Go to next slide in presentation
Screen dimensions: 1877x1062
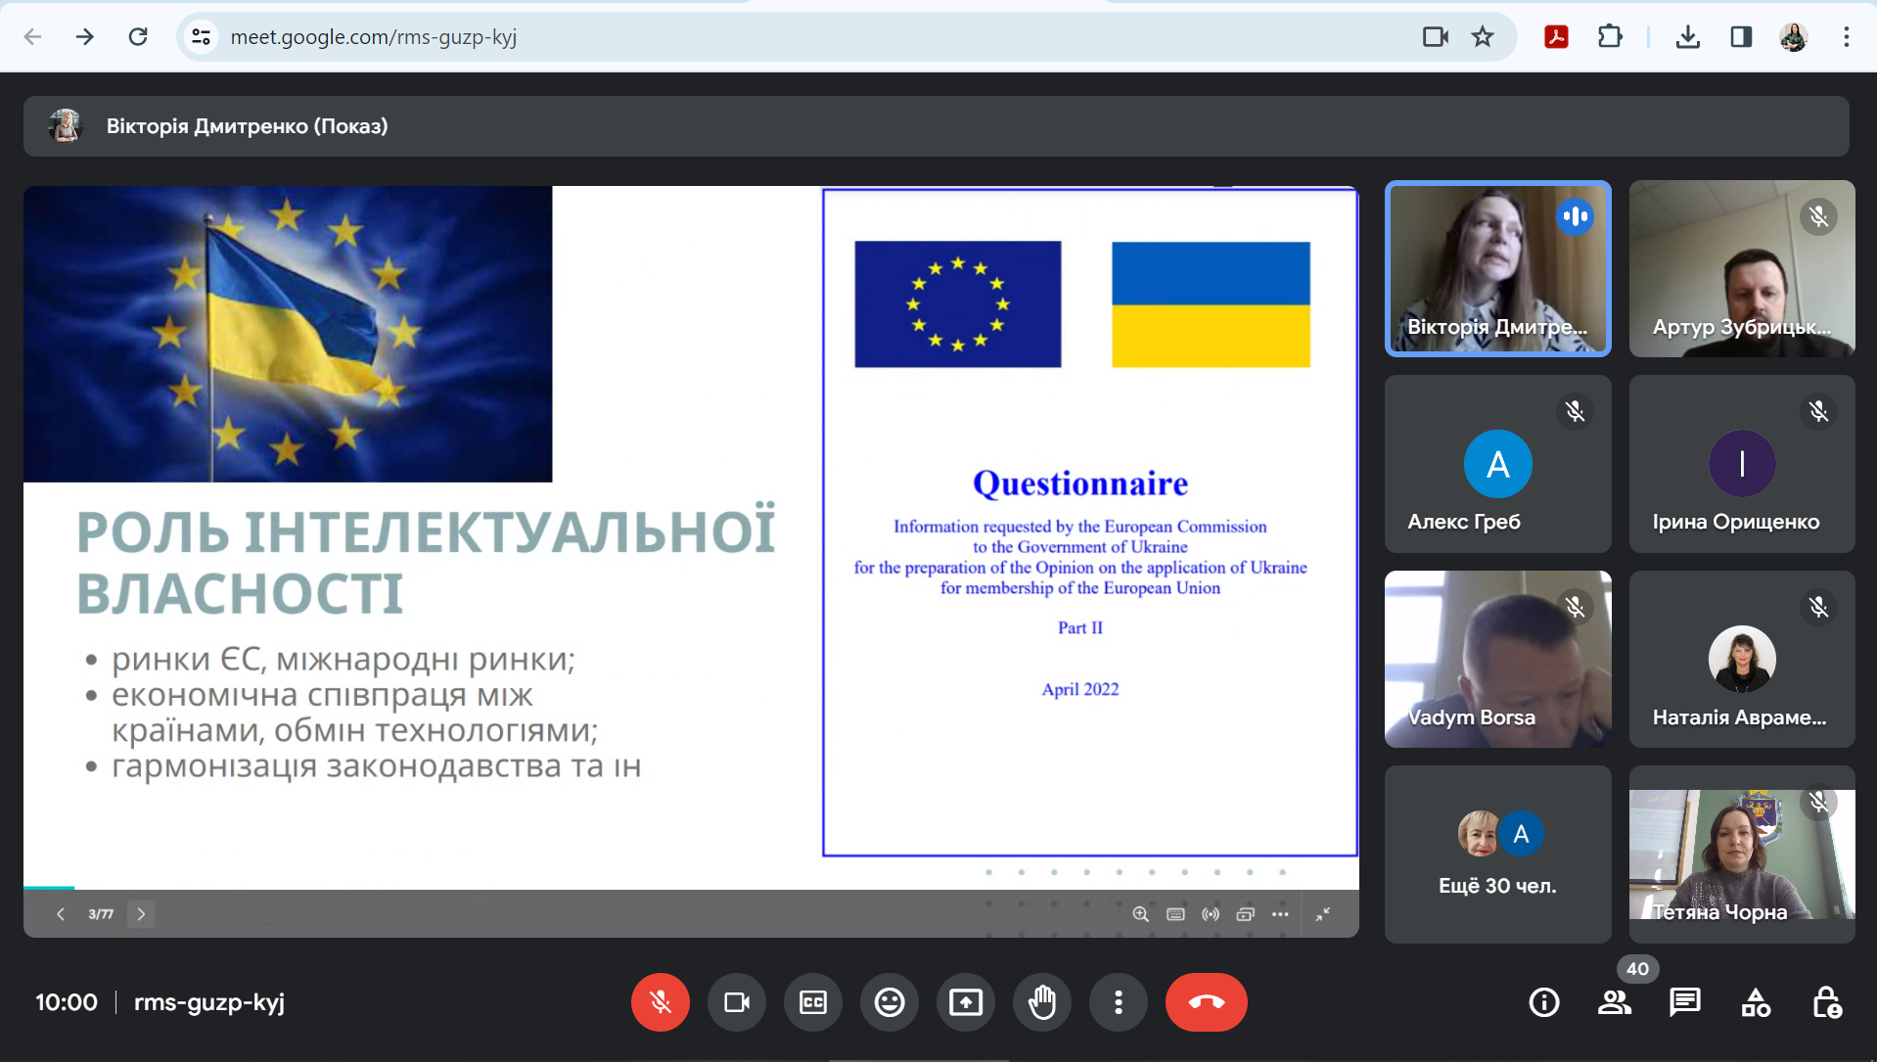coord(141,914)
